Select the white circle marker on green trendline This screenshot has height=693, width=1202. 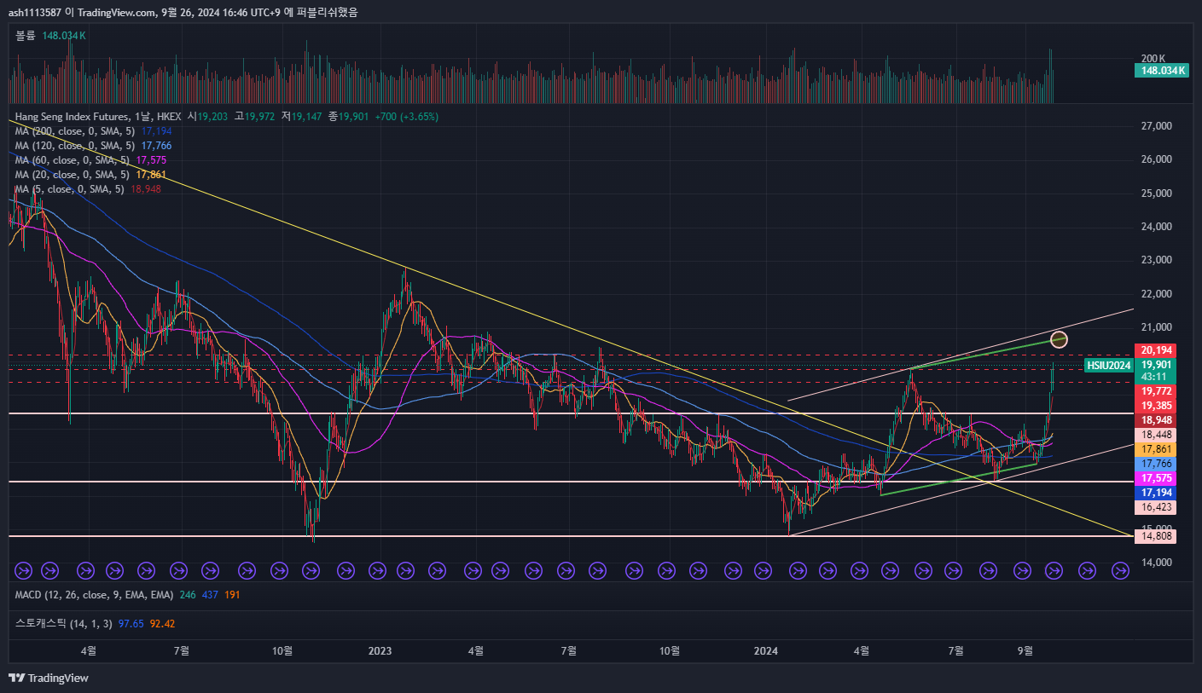(1059, 338)
